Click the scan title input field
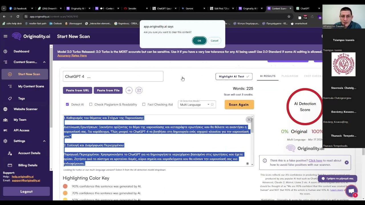 click(113, 76)
